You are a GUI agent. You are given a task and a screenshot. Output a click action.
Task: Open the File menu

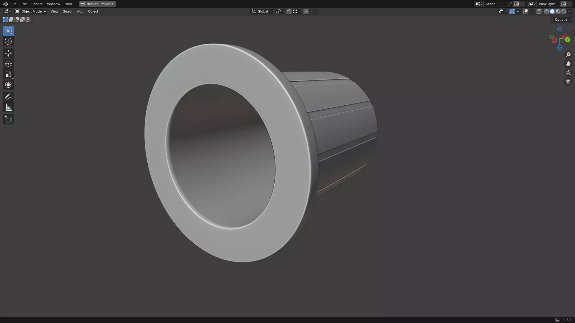[13, 4]
